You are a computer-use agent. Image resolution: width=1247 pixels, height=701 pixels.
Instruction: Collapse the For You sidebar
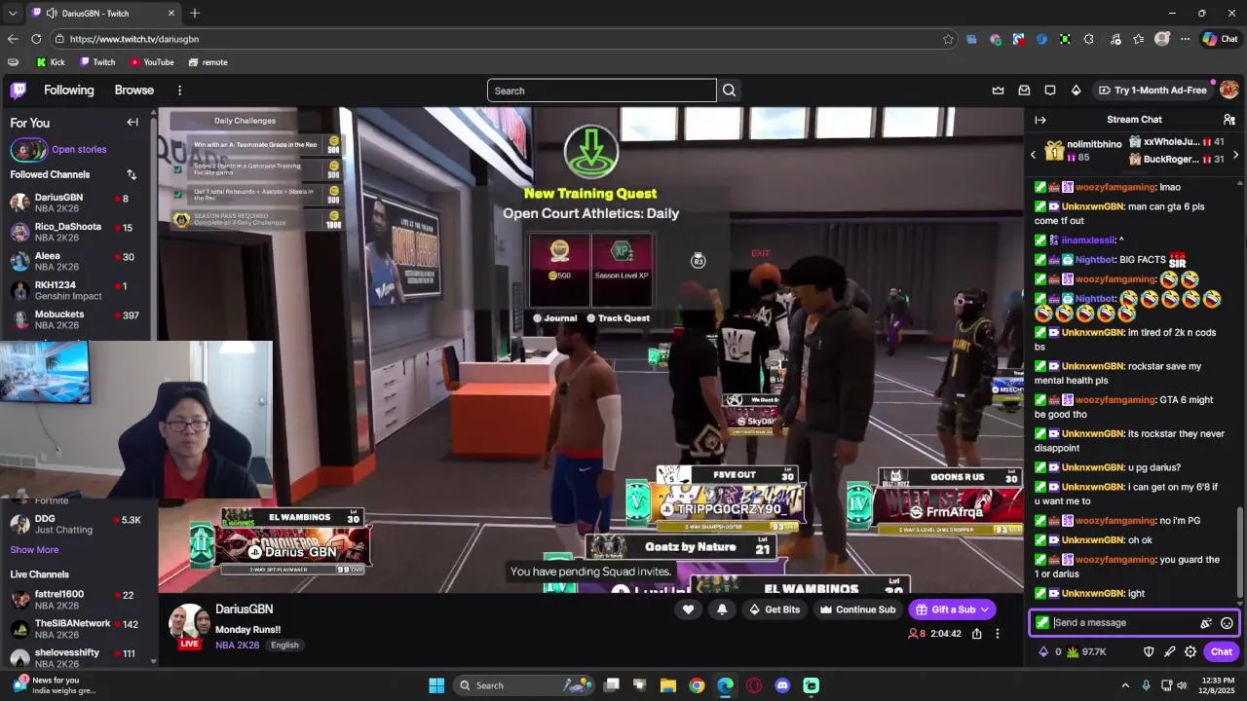pyautogui.click(x=132, y=123)
